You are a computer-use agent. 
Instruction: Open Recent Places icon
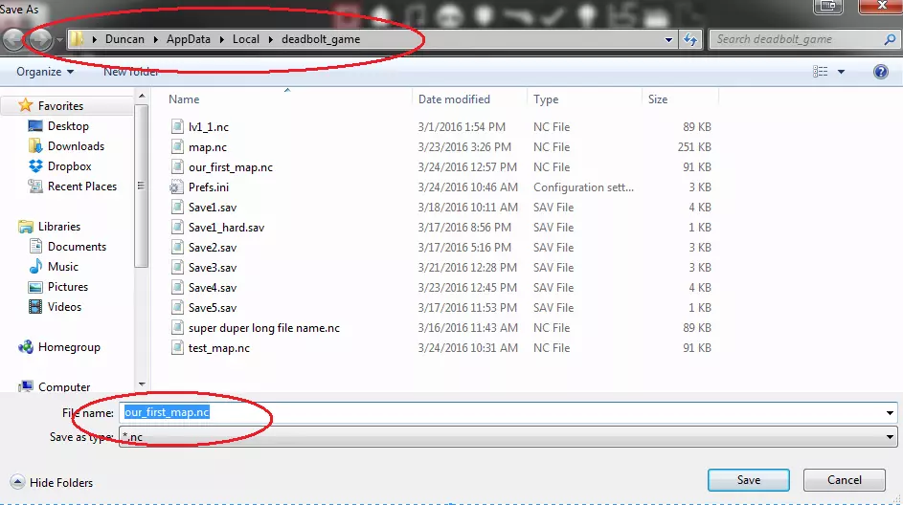35,187
